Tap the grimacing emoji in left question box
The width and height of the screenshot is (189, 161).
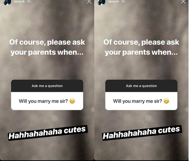point(72,101)
